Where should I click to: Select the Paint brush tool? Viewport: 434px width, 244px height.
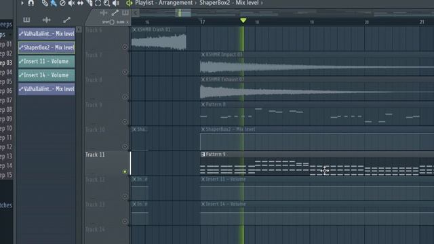[x=54, y=3]
